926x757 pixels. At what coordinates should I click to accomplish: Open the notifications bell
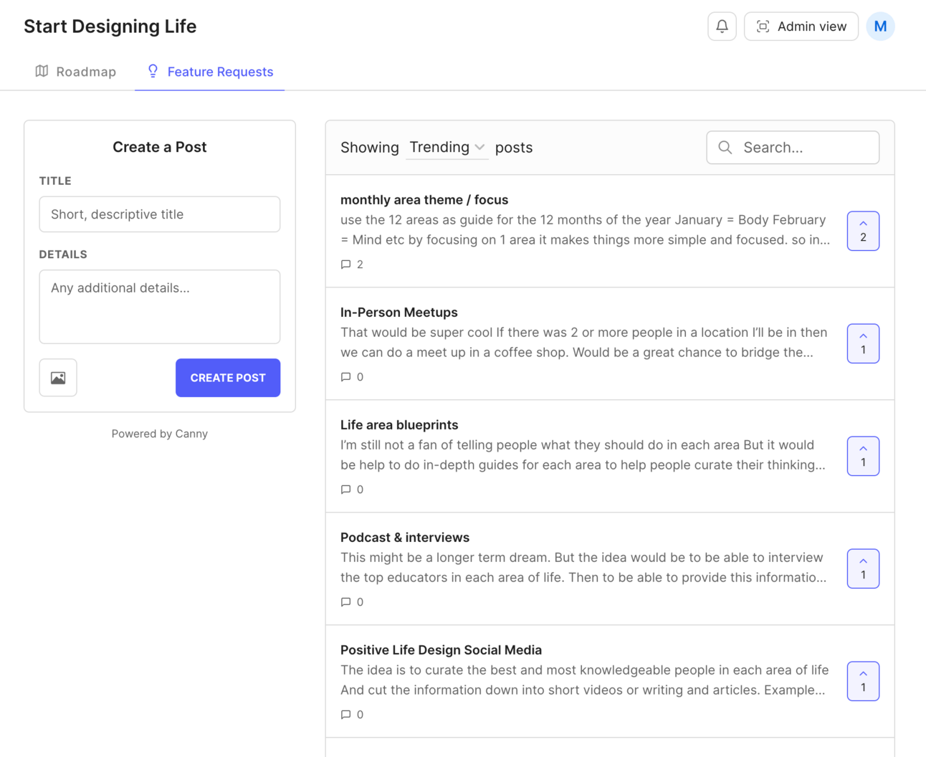pyautogui.click(x=722, y=27)
